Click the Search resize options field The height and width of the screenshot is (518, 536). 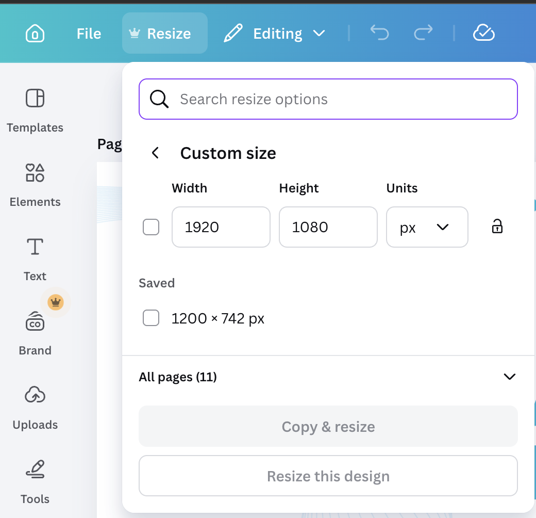tap(328, 99)
